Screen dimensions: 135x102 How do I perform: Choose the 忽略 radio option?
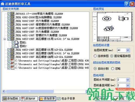point(113,69)
